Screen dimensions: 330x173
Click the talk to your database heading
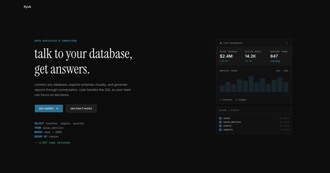point(83,54)
